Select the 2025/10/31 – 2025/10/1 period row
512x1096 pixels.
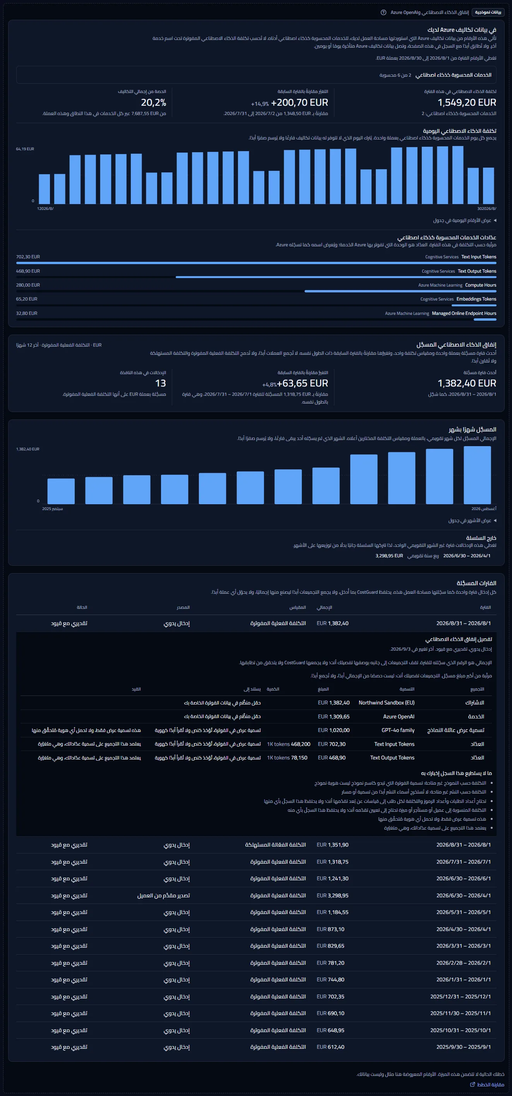[x=256, y=1030]
